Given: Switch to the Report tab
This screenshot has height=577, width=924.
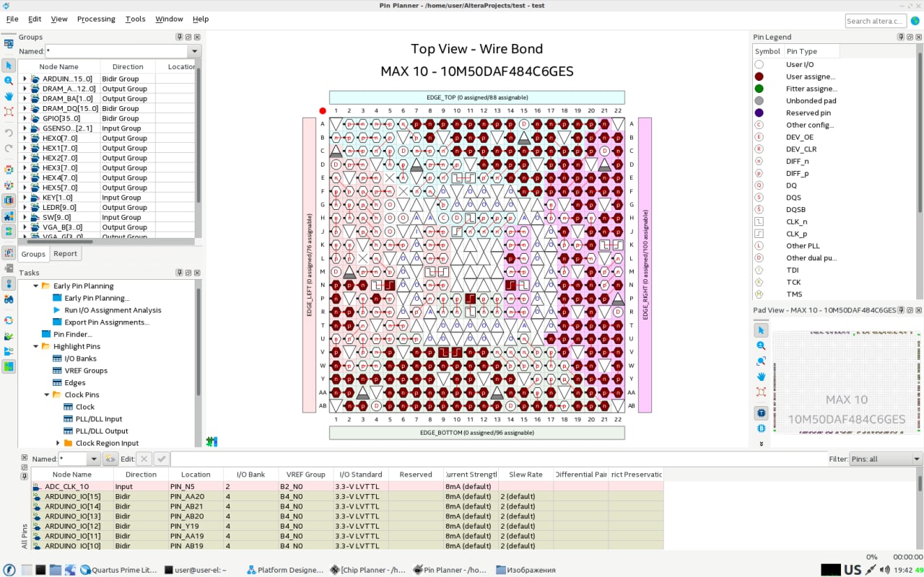Looking at the screenshot, I should tap(65, 254).
